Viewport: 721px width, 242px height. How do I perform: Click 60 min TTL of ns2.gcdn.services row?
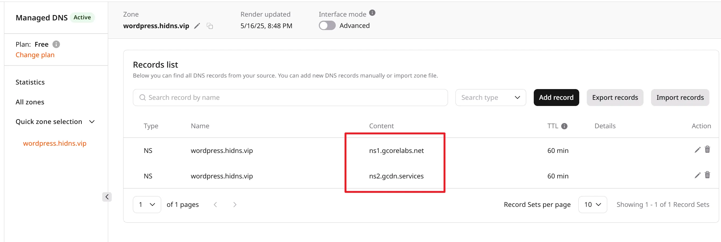point(558,176)
